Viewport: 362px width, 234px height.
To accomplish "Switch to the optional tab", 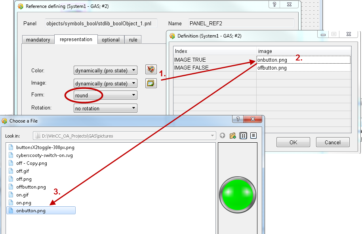I will pyautogui.click(x=111, y=40).
